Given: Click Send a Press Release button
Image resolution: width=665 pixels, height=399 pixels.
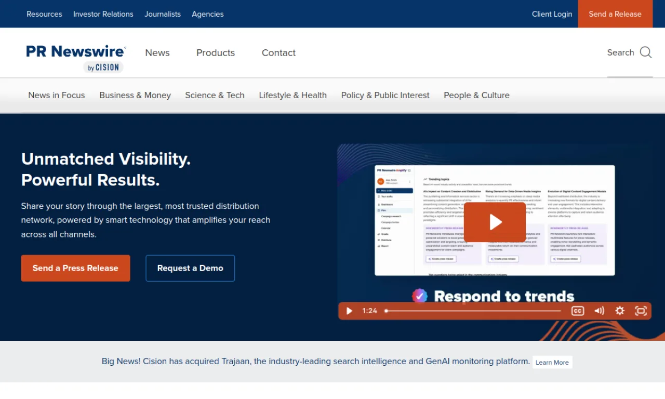Looking at the screenshot, I should (75, 268).
